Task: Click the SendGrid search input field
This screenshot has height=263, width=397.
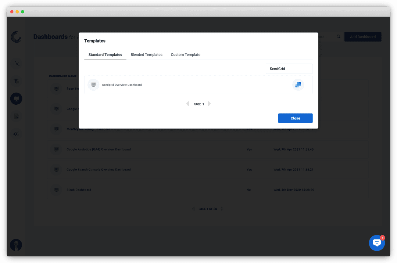Action: click(289, 69)
